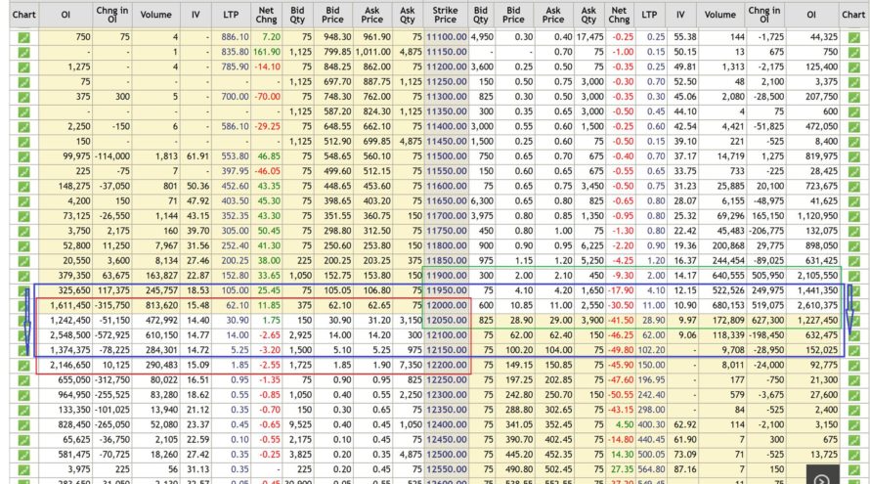The width and height of the screenshot is (870, 484).
Task: Open put-side chart icon for strike 11650.00
Action: coord(854,201)
